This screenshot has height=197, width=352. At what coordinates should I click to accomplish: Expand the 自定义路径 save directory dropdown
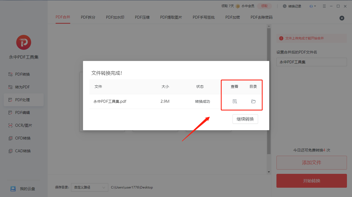(x=90, y=187)
